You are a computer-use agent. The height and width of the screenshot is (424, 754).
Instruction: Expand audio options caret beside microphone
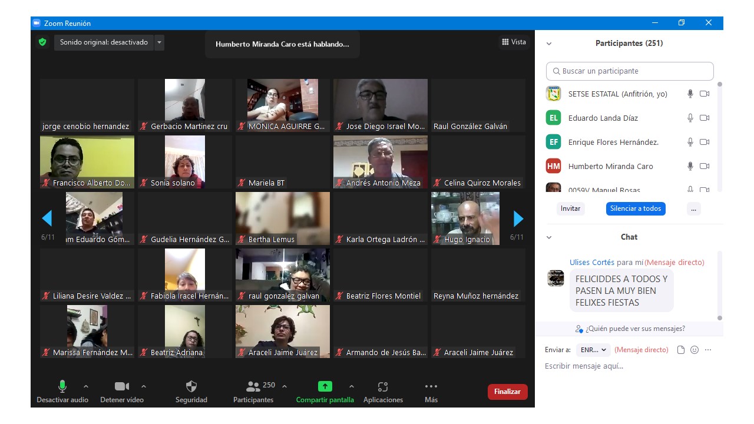pos(86,386)
